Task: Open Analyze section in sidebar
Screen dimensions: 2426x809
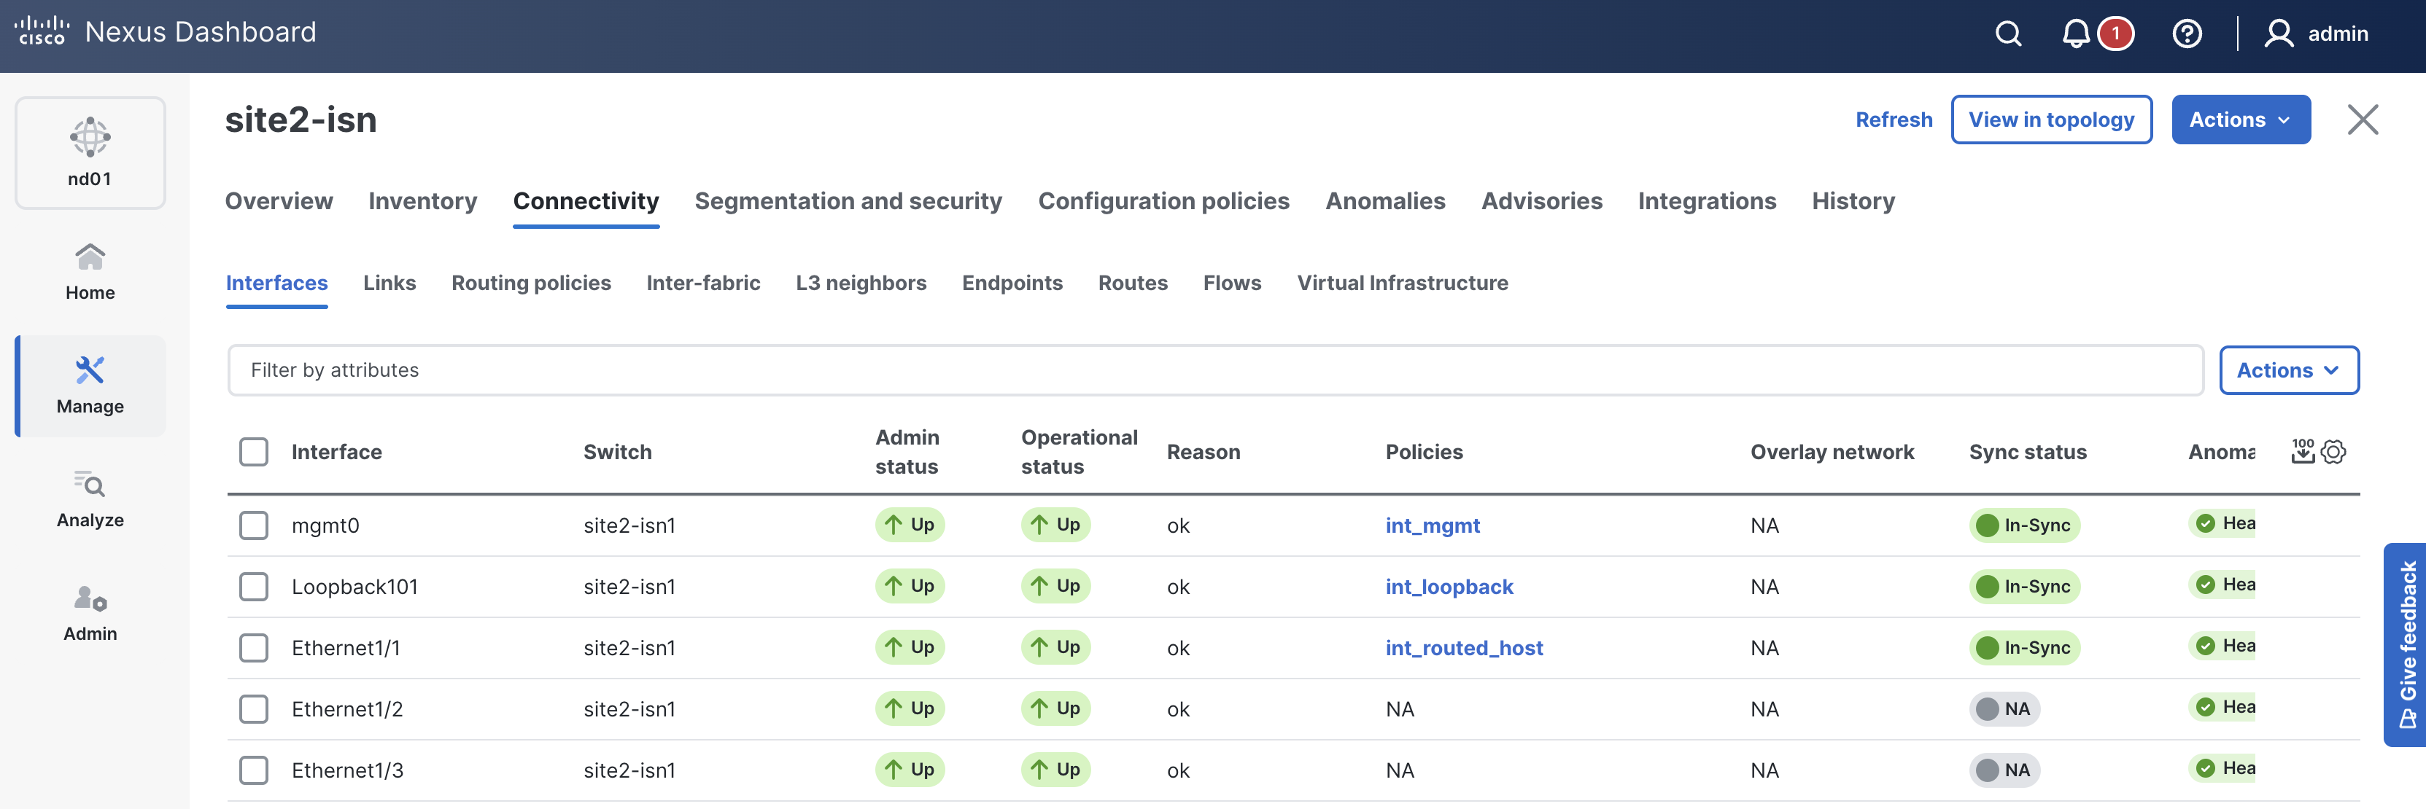Action: pyautogui.click(x=90, y=499)
